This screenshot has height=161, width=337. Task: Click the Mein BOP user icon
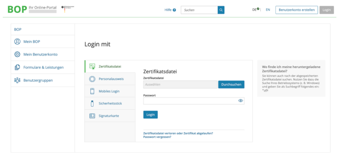click(17, 42)
